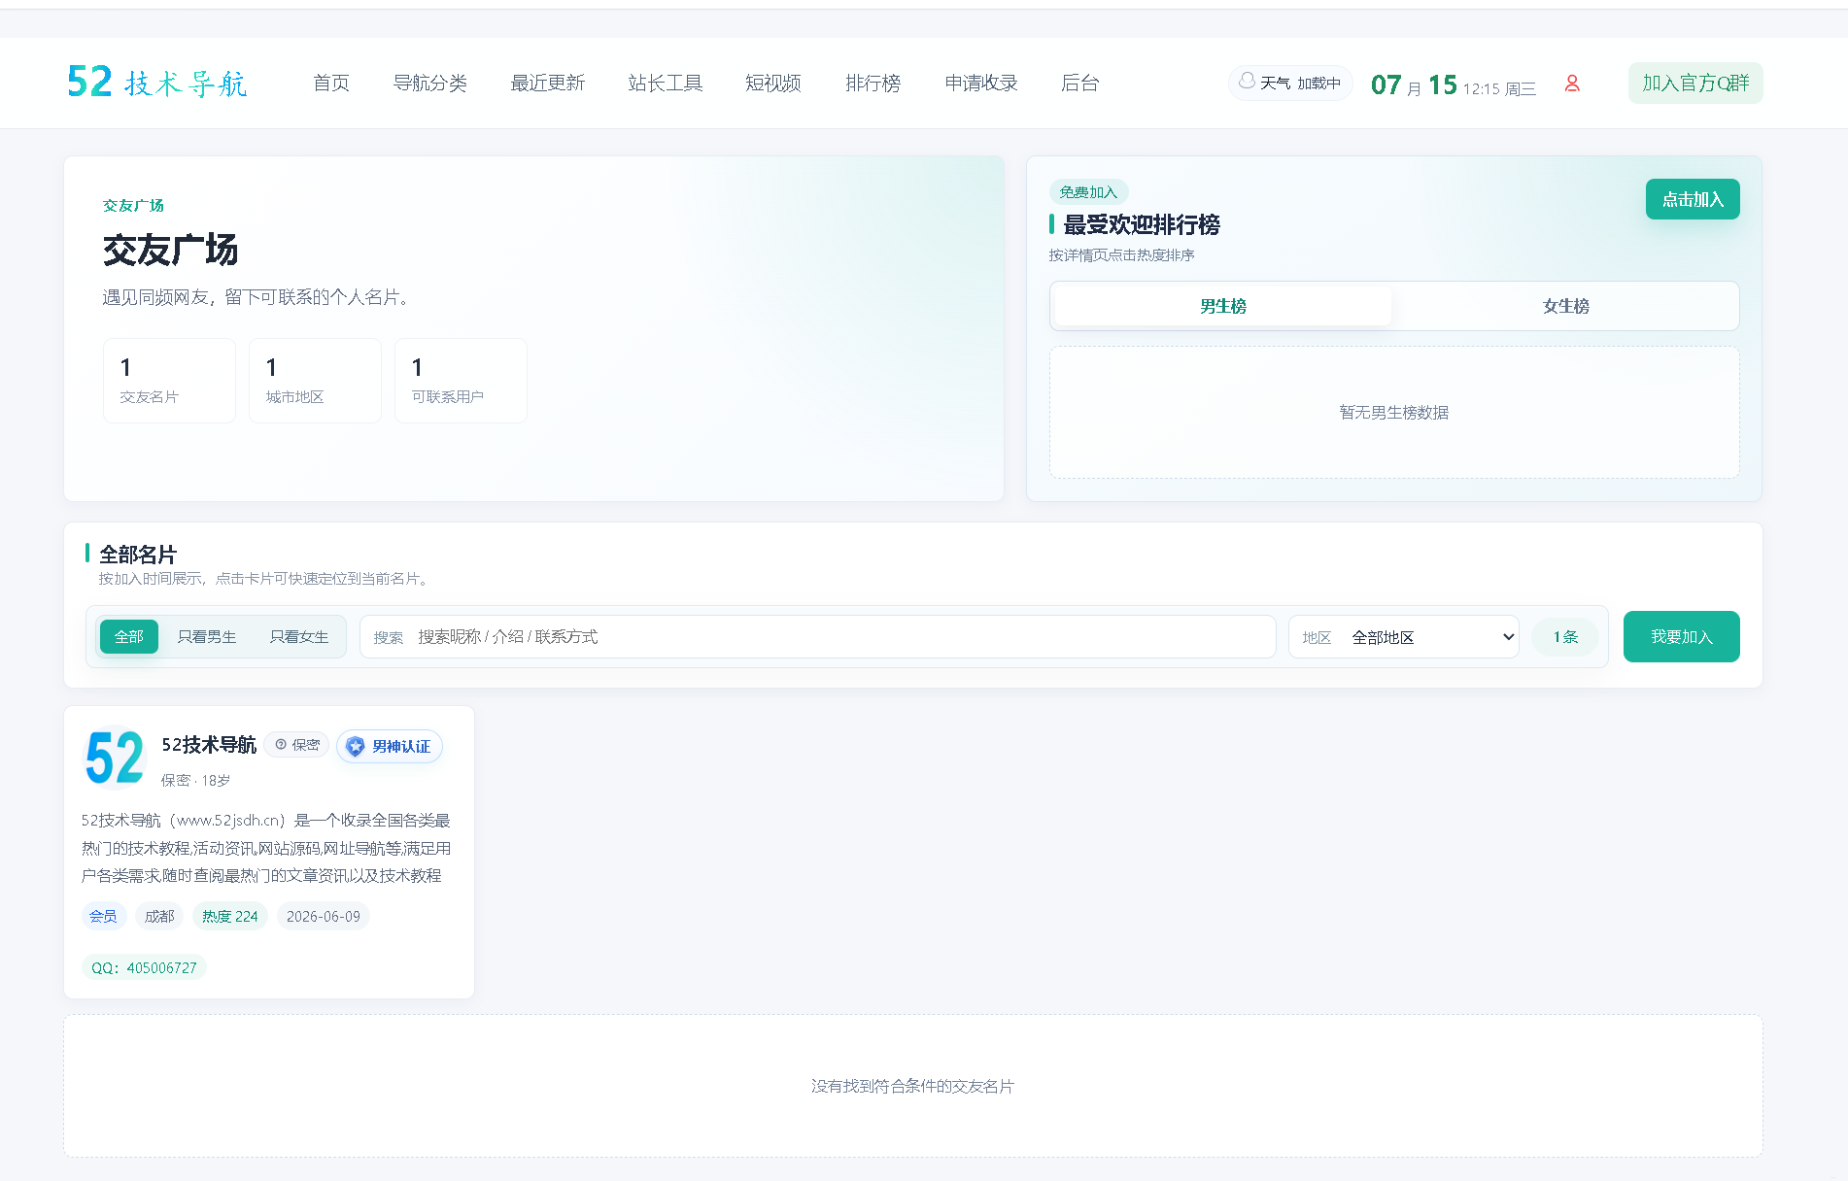Open the 短视频 menu item
The height and width of the screenshot is (1181, 1848).
pyautogui.click(x=773, y=84)
